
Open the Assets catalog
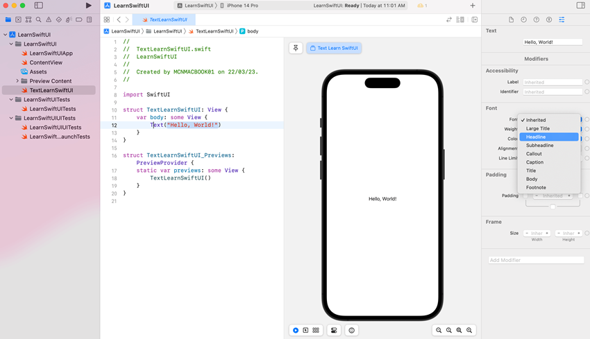click(38, 72)
